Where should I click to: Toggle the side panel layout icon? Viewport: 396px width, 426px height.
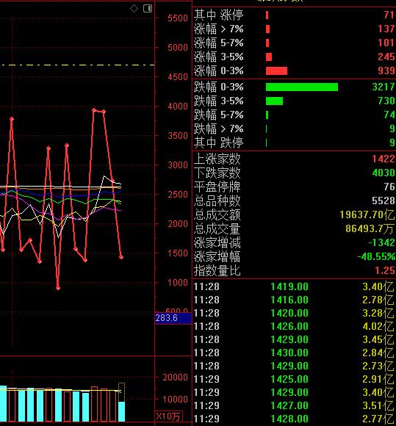148,9
